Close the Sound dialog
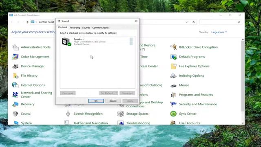Viewport: 261px width, 147px height. coord(136,21)
